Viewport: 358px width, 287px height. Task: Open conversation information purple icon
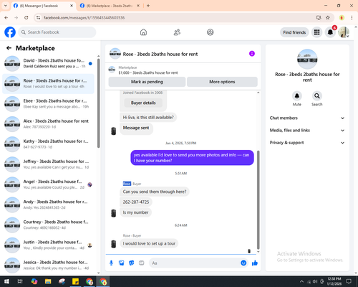pyautogui.click(x=252, y=54)
